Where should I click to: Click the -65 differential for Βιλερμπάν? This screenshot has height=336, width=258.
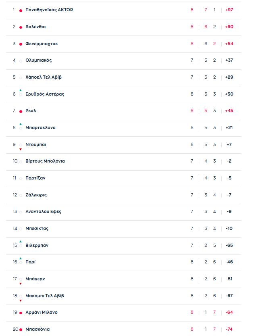click(229, 245)
